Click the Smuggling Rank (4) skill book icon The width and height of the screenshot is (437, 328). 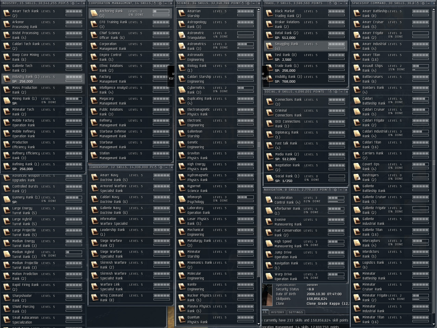269,46
